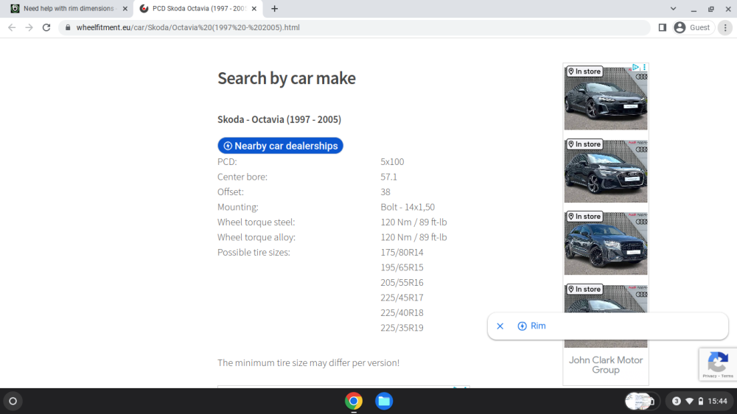Screen dimensions: 737x414
Task: Close the PCD Skoda Octavia tab
Action: tap(254, 8)
